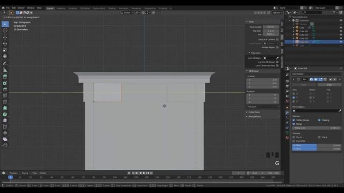Select the Measure ruler tool
The width and height of the screenshot is (344, 193).
tap(5, 70)
